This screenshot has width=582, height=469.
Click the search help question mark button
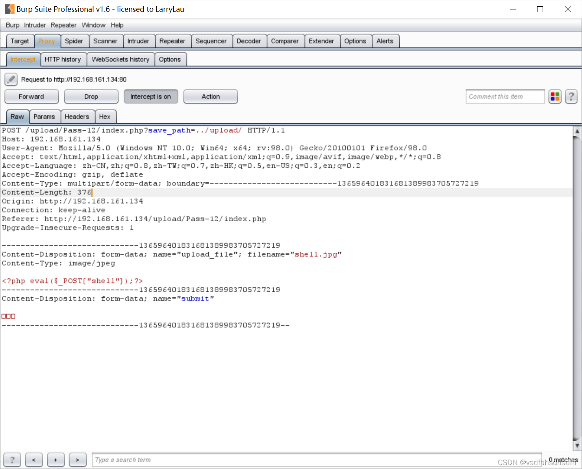click(x=12, y=460)
